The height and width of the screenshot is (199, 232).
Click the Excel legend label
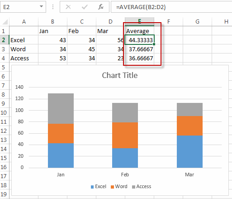100,186
